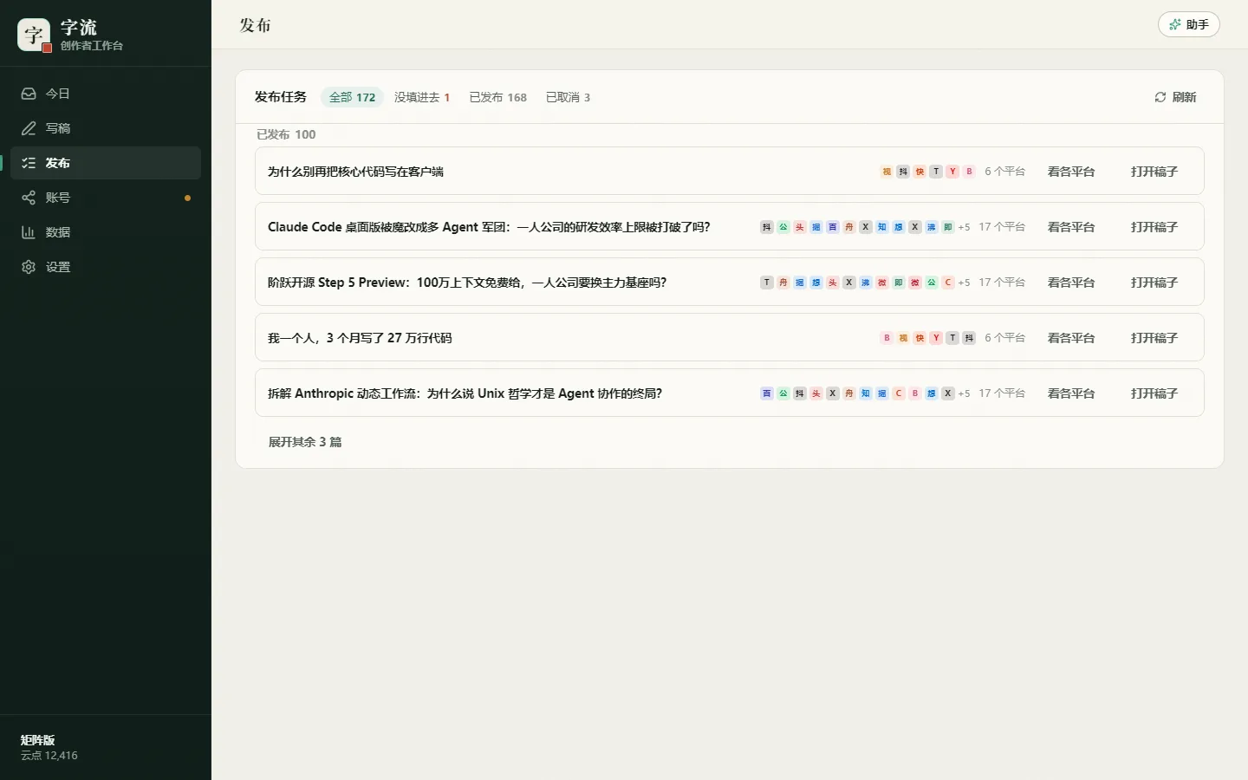Click the 百 badge in the 拆解 Anthropic row
The image size is (1248, 780).
[x=767, y=393]
